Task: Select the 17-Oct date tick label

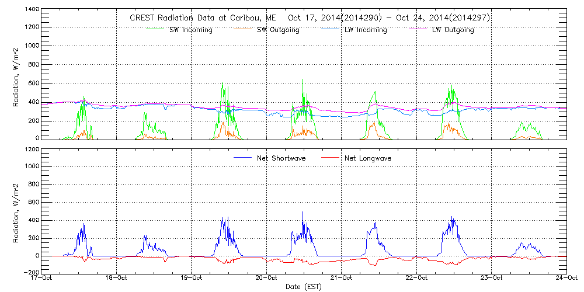Action: pyautogui.click(x=42, y=279)
